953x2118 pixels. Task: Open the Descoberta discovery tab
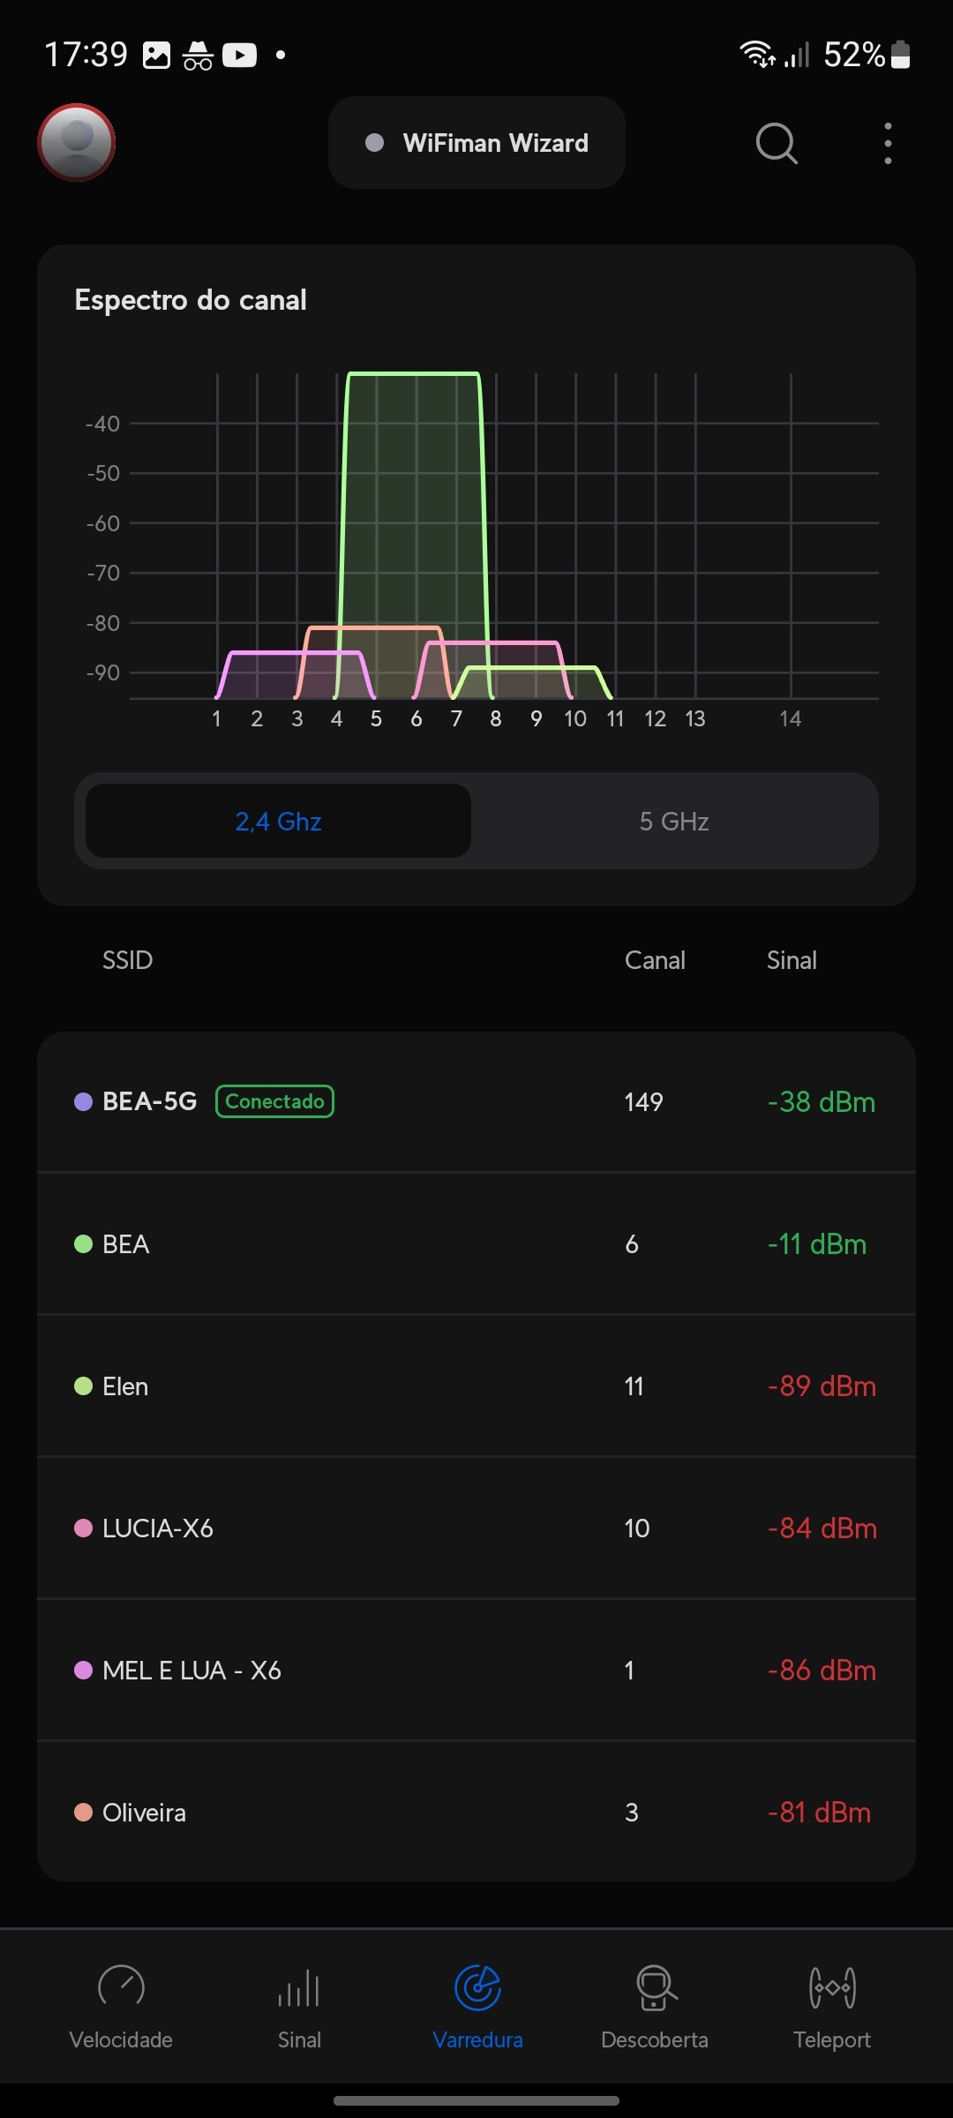[655, 2005]
